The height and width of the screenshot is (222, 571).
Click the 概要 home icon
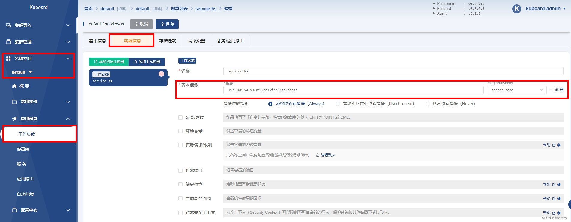click(14, 86)
